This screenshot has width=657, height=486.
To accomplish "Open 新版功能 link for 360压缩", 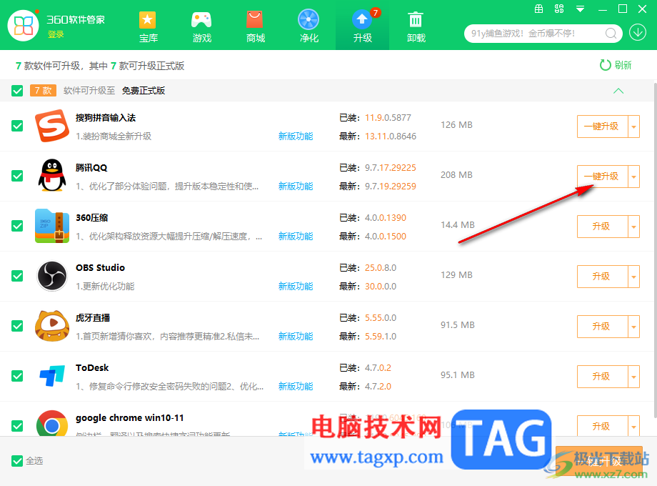I will [296, 236].
